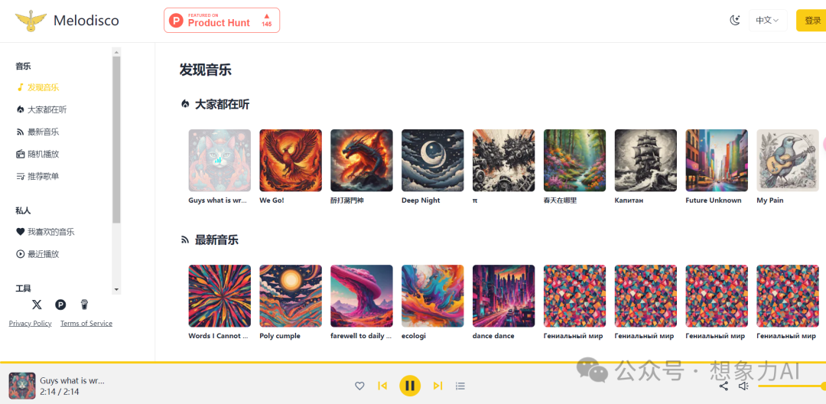Toggle dark mode moon icon

(x=734, y=21)
